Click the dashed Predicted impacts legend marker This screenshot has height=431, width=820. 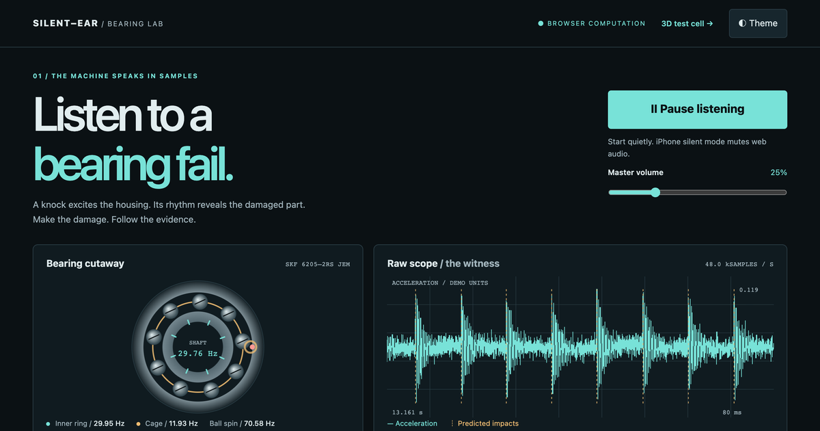tap(452, 423)
